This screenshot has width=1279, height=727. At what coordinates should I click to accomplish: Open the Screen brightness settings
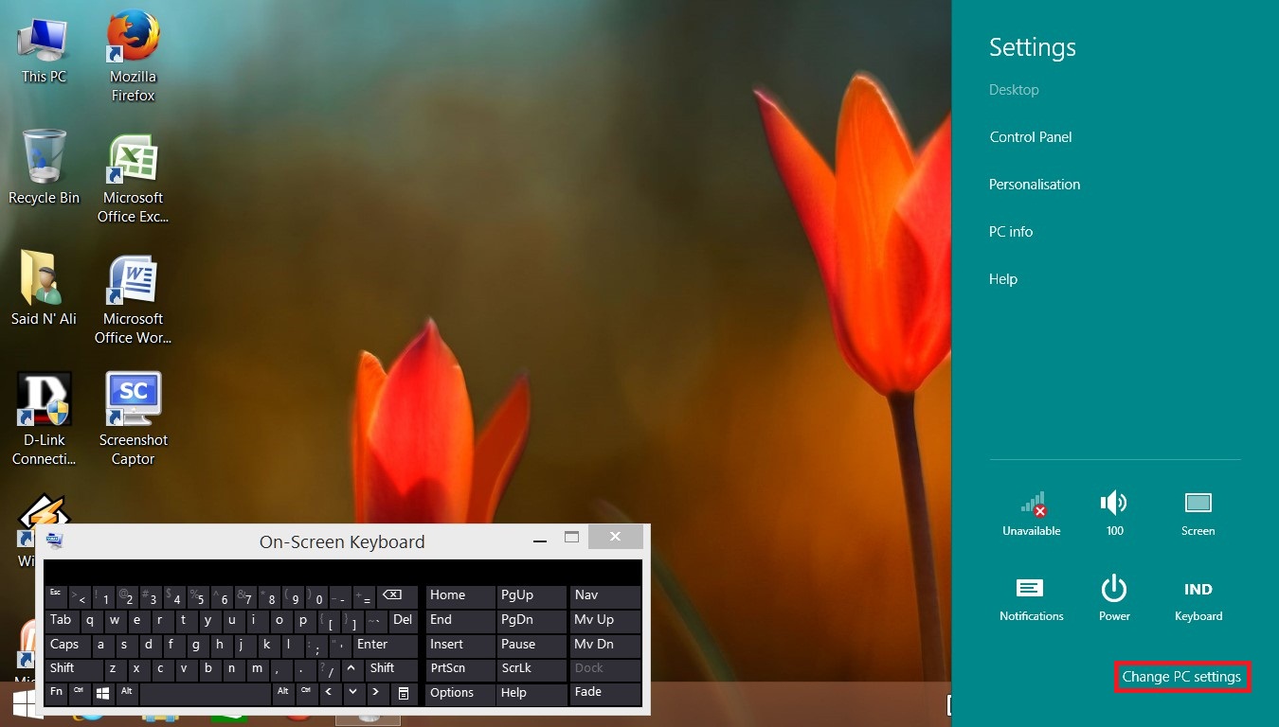pos(1198,504)
